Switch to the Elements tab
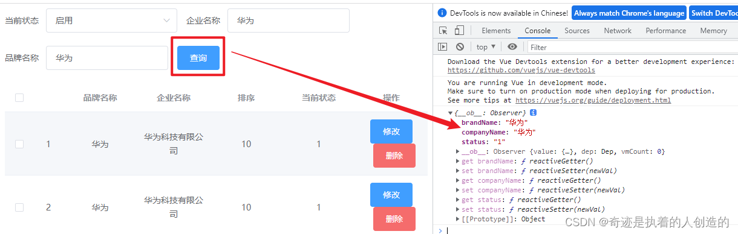738x234 pixels. pyautogui.click(x=496, y=31)
